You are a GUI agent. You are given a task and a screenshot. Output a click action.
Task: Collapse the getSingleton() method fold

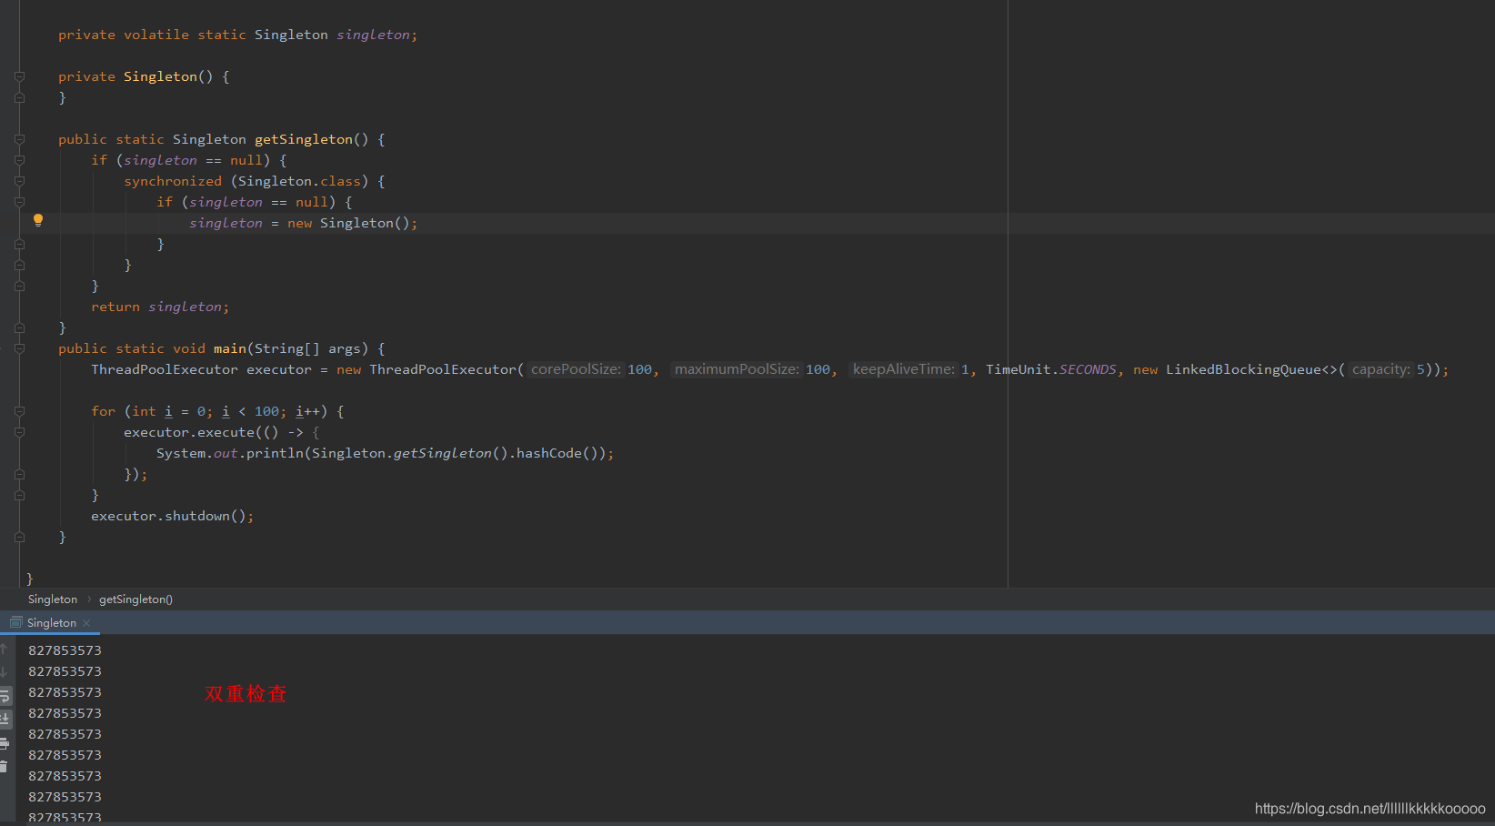(x=19, y=139)
